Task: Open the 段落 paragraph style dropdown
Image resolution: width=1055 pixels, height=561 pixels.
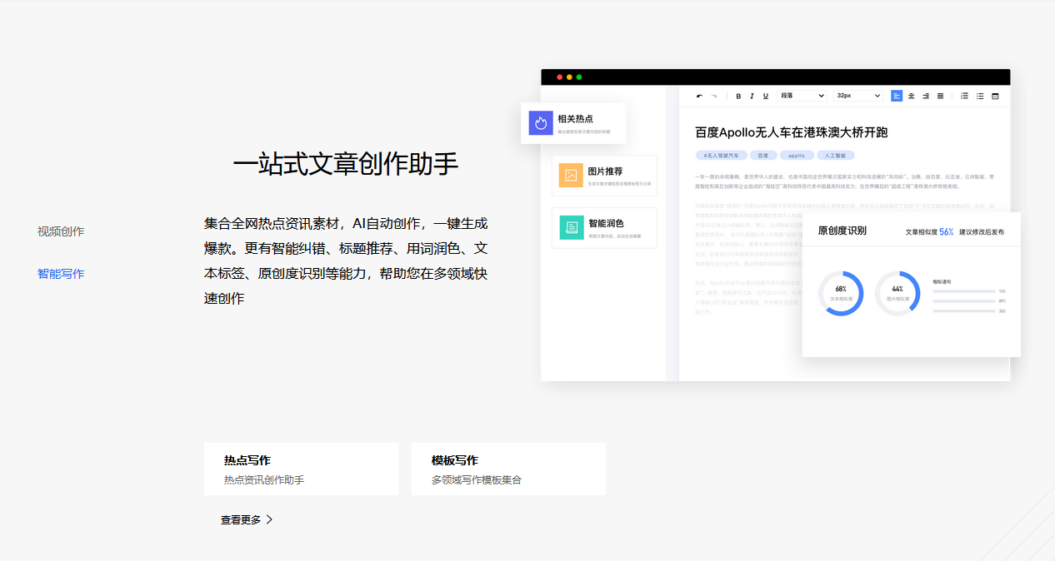Action: point(801,95)
